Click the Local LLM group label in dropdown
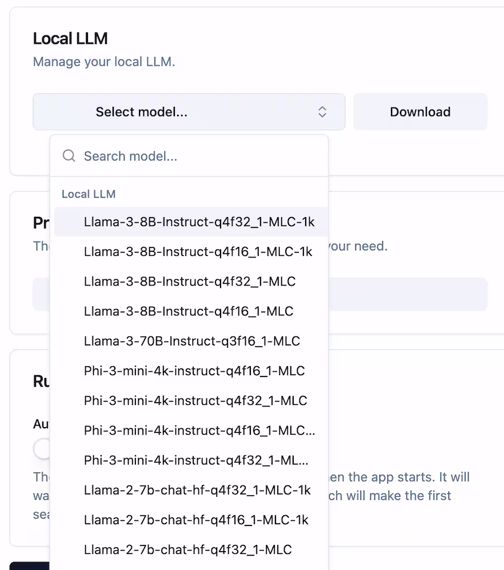 click(89, 194)
